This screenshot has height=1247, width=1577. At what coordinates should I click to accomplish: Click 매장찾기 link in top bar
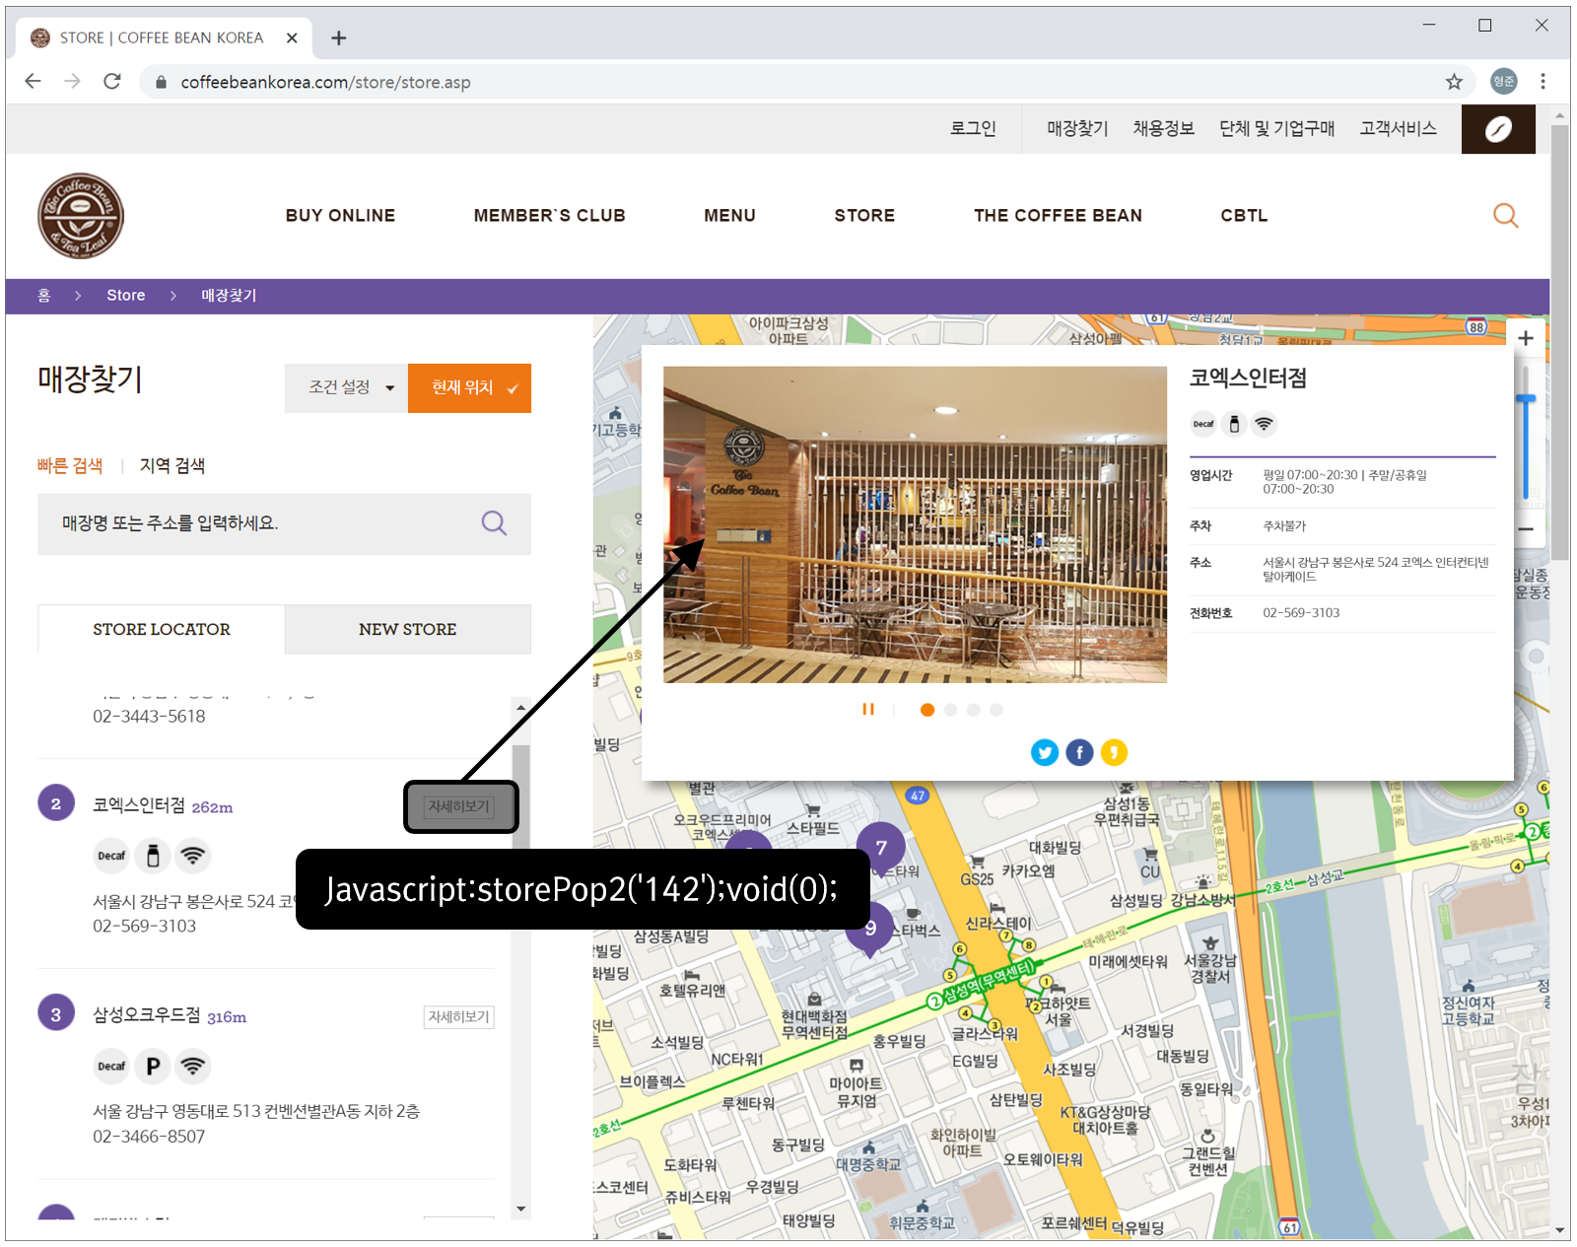point(1077,128)
